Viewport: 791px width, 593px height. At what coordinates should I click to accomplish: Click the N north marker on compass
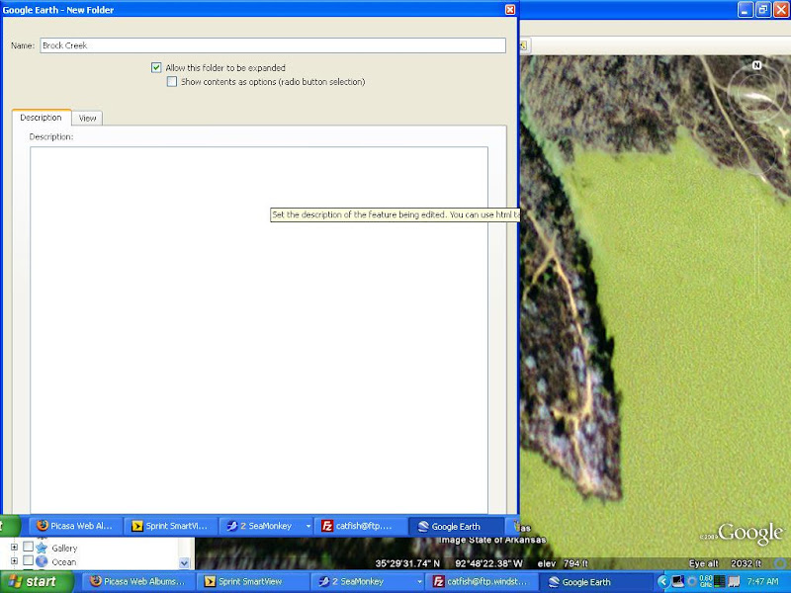click(x=756, y=65)
